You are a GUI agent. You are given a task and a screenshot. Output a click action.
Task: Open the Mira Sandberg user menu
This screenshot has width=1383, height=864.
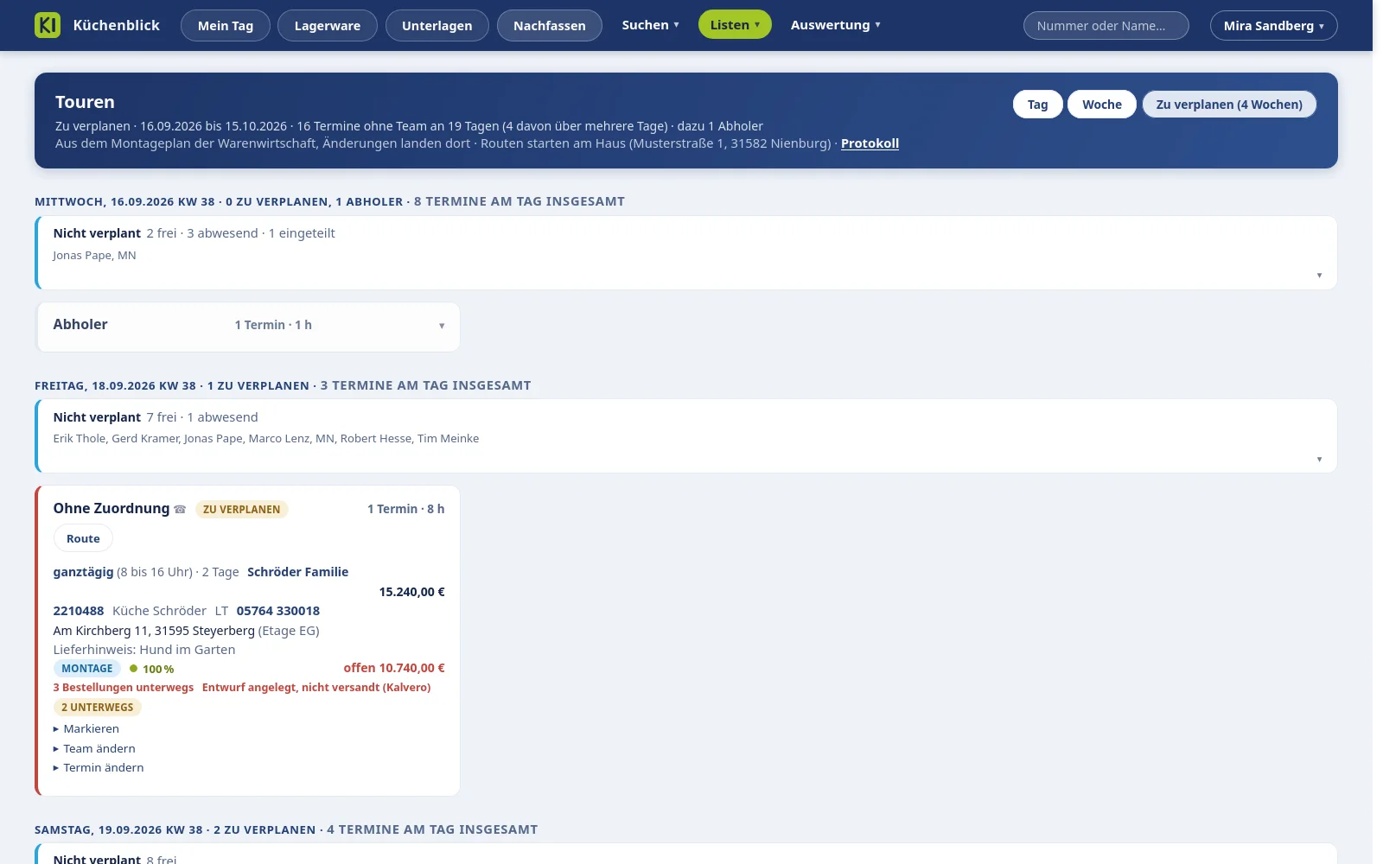click(x=1274, y=26)
